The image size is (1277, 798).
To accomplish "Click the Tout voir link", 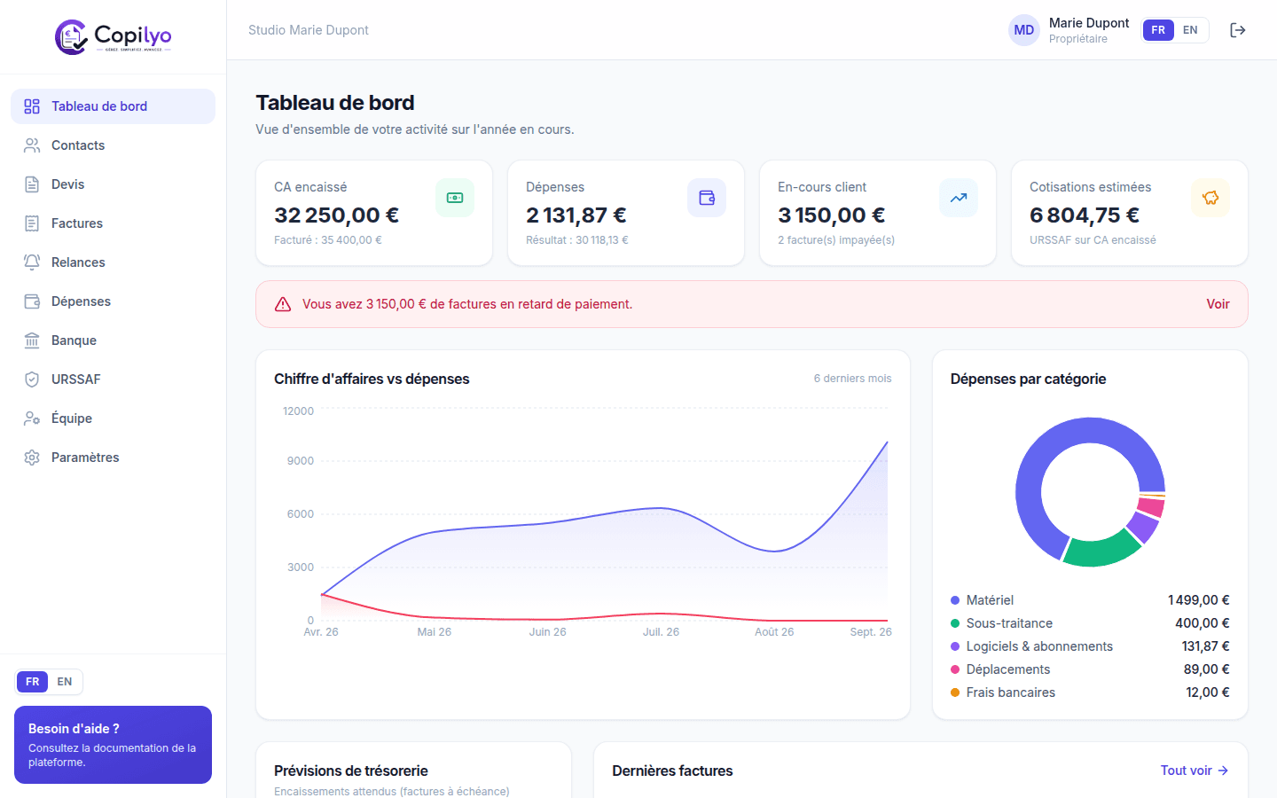I will pos(1195,771).
